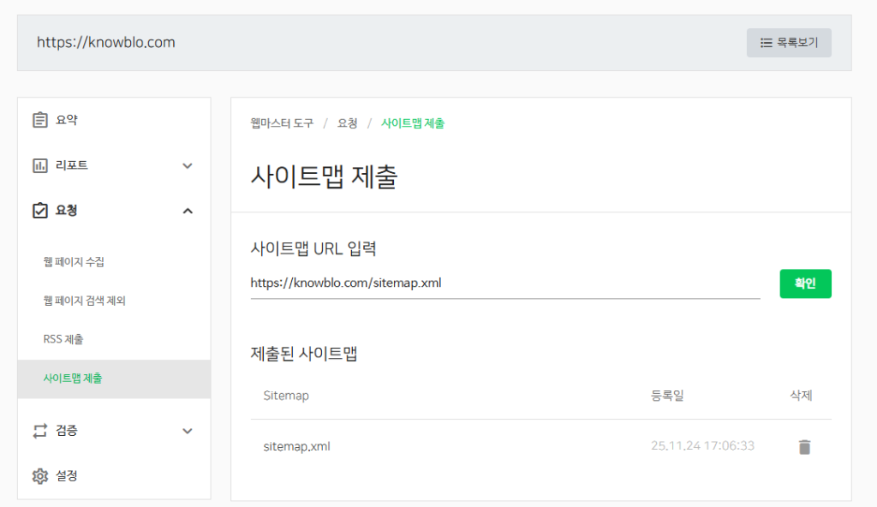Collapse the 요청 section chevron
Screen dimensions: 877x507
click(x=188, y=211)
